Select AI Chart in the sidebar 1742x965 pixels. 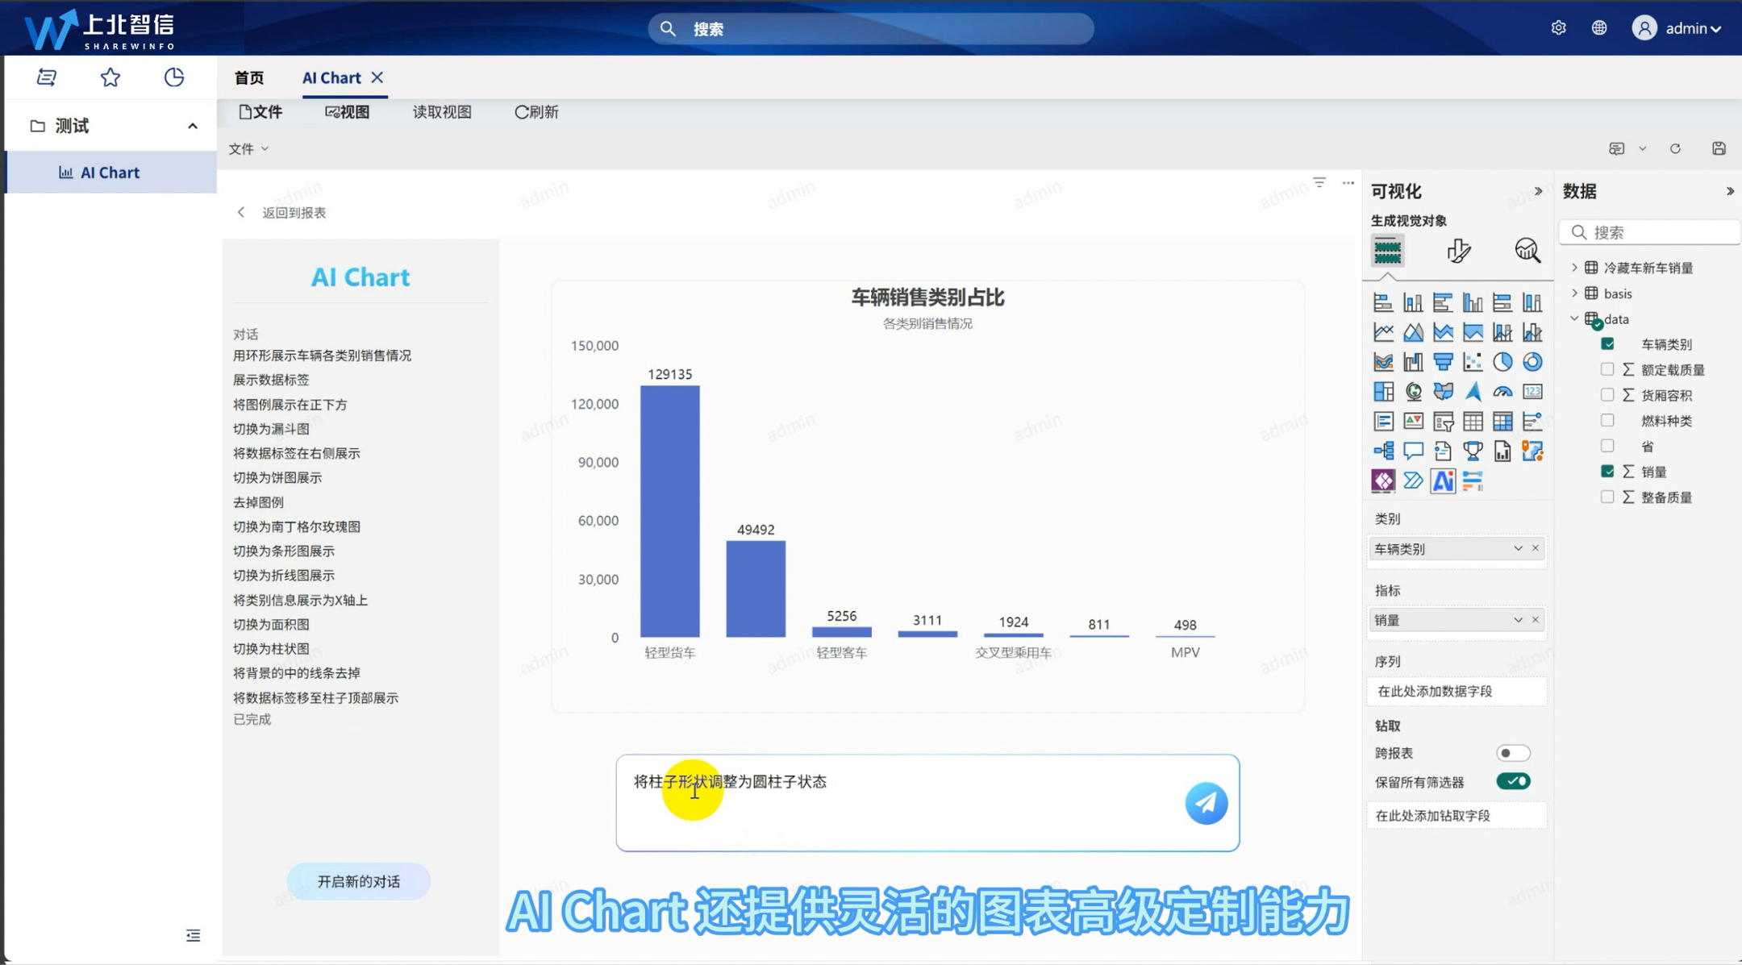[x=110, y=173]
